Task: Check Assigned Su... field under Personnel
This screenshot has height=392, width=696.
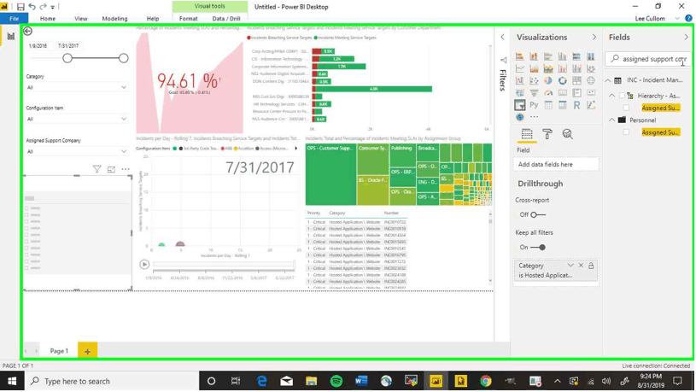Action: (x=627, y=132)
